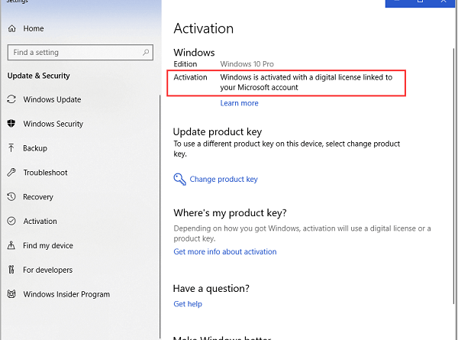The width and height of the screenshot is (458, 340).
Task: Click the Find my device person icon
Action: (11, 245)
